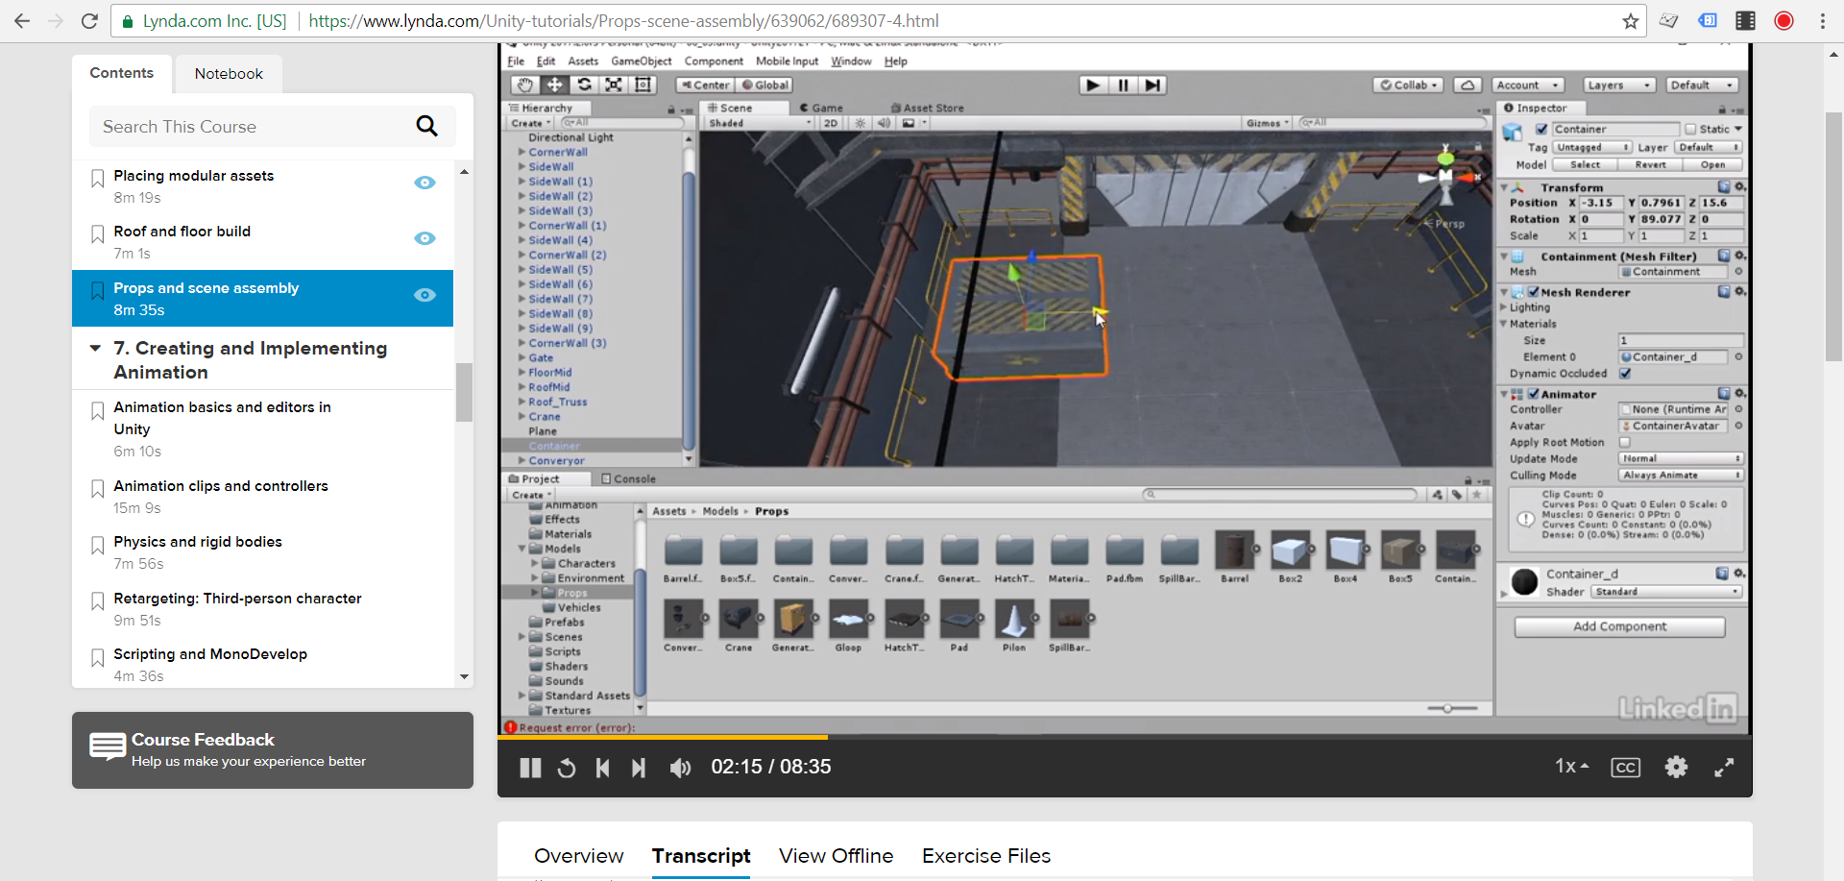Switch to the Overview tab

579,856
